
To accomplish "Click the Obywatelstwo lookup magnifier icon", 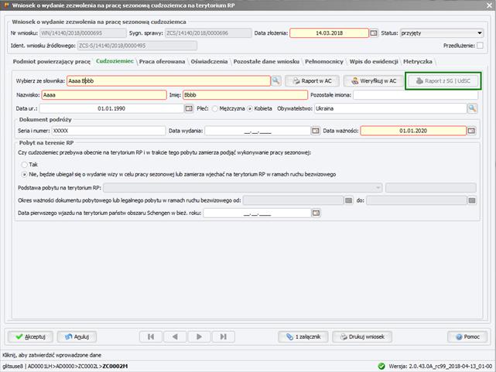I will (472, 108).
